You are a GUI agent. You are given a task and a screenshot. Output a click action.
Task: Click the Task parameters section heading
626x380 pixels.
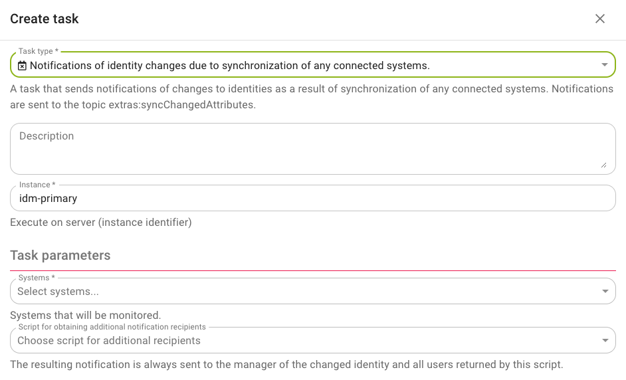[60, 256]
